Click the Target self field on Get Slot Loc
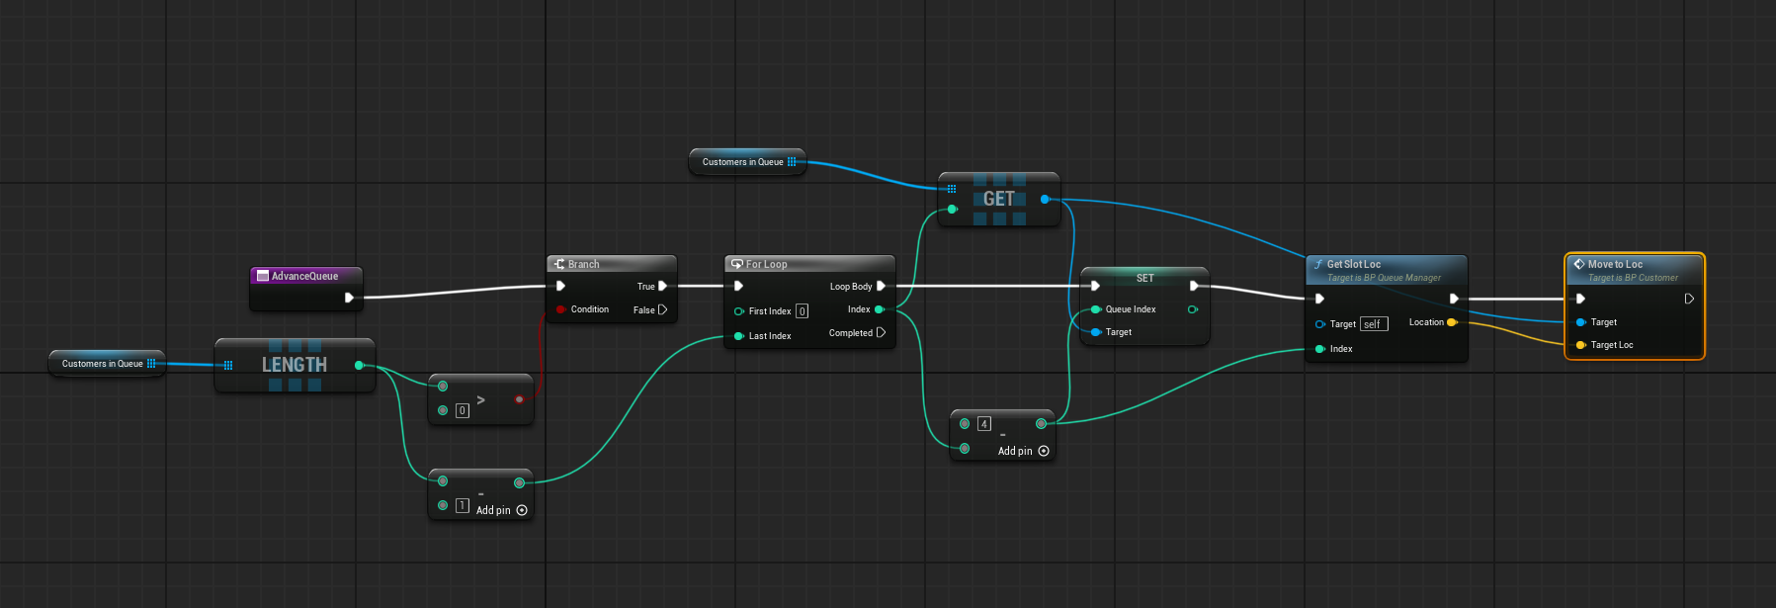Image resolution: width=1776 pixels, height=608 pixels. coord(1373,324)
